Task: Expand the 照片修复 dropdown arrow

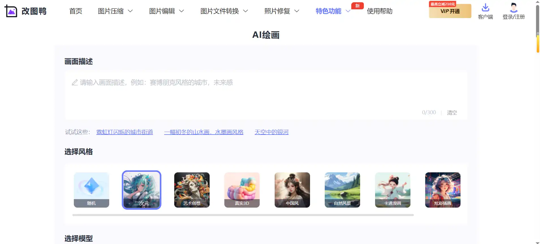Action: click(297, 11)
